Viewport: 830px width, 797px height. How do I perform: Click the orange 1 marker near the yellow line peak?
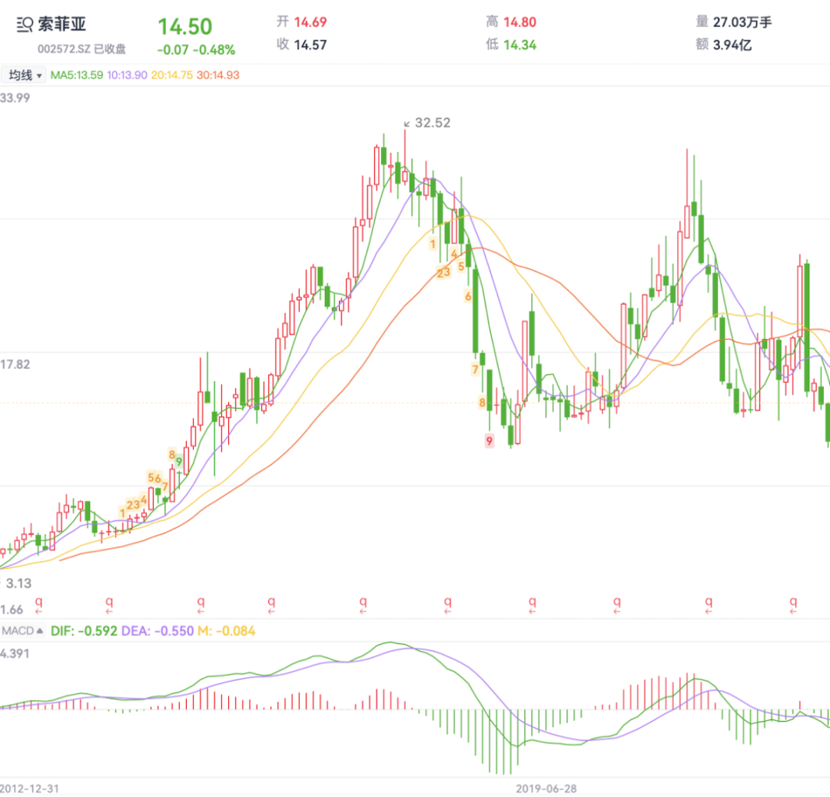click(433, 244)
